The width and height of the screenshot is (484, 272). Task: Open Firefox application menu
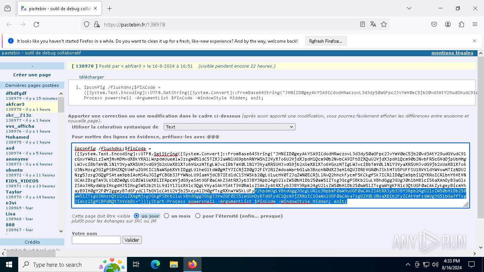475,24
